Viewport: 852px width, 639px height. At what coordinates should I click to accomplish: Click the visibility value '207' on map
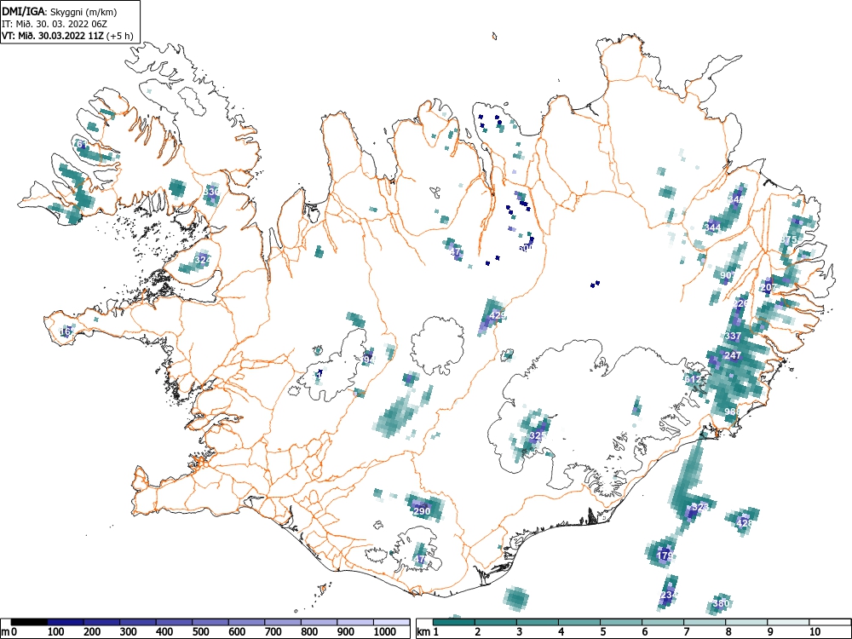(768, 287)
